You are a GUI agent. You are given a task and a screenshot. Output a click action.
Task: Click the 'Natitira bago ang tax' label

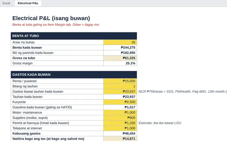pyautogui.click(x=48, y=139)
